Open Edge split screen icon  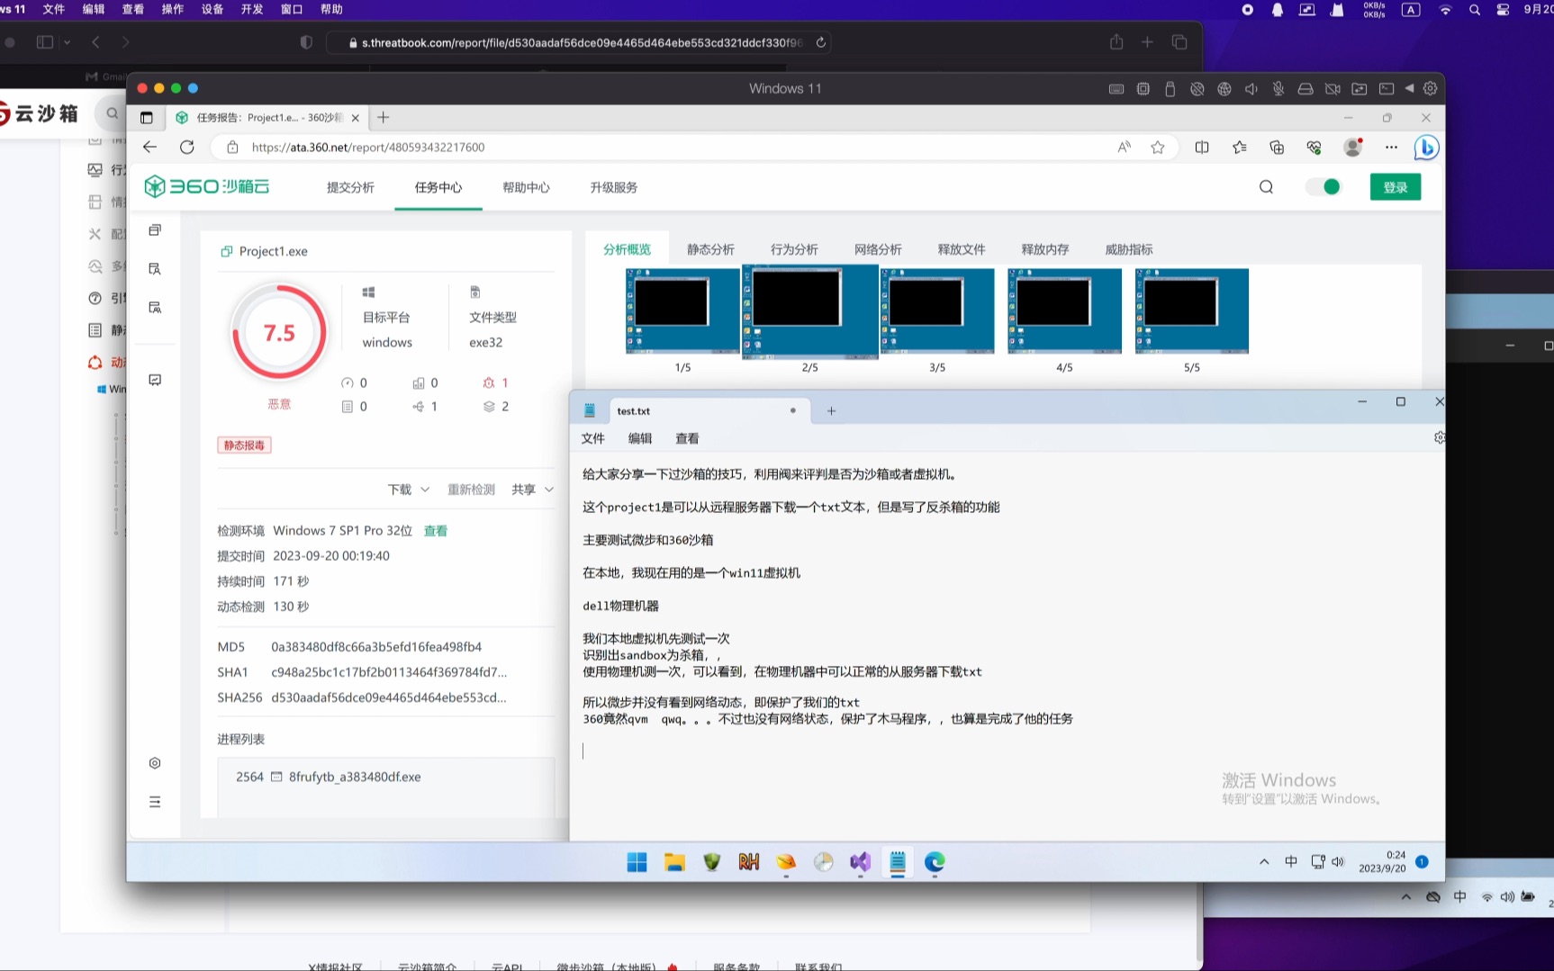[x=1202, y=147]
